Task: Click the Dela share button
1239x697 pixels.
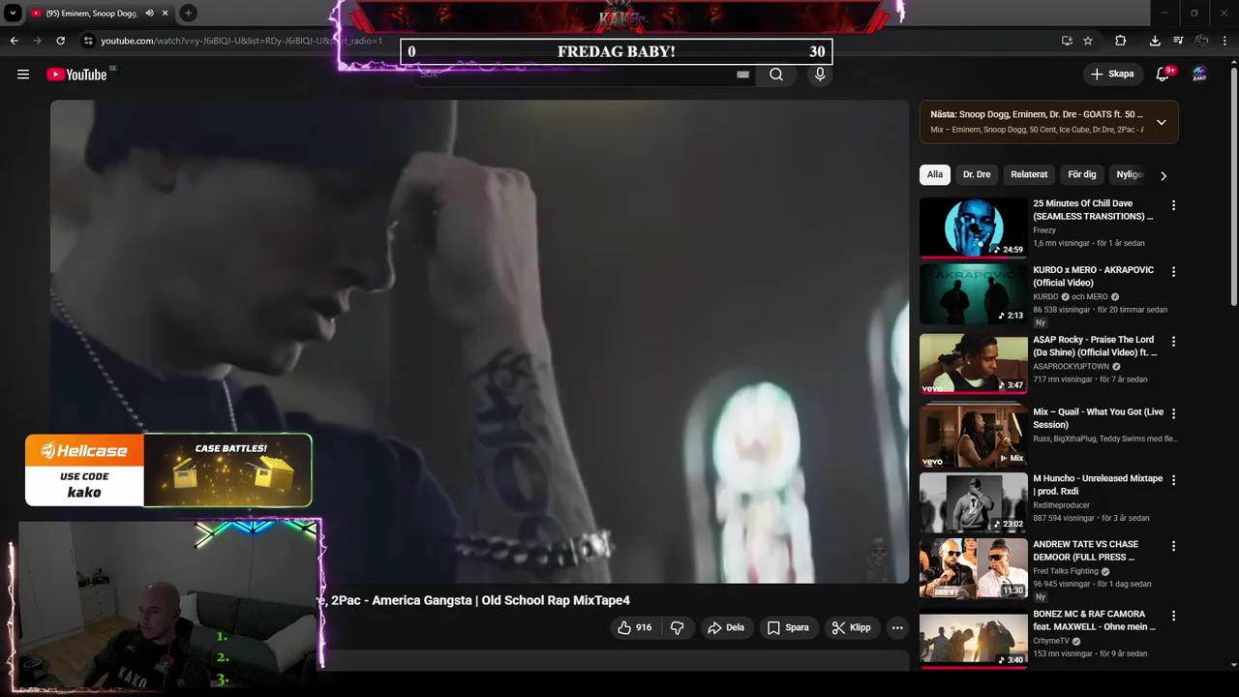Action: [x=726, y=627]
